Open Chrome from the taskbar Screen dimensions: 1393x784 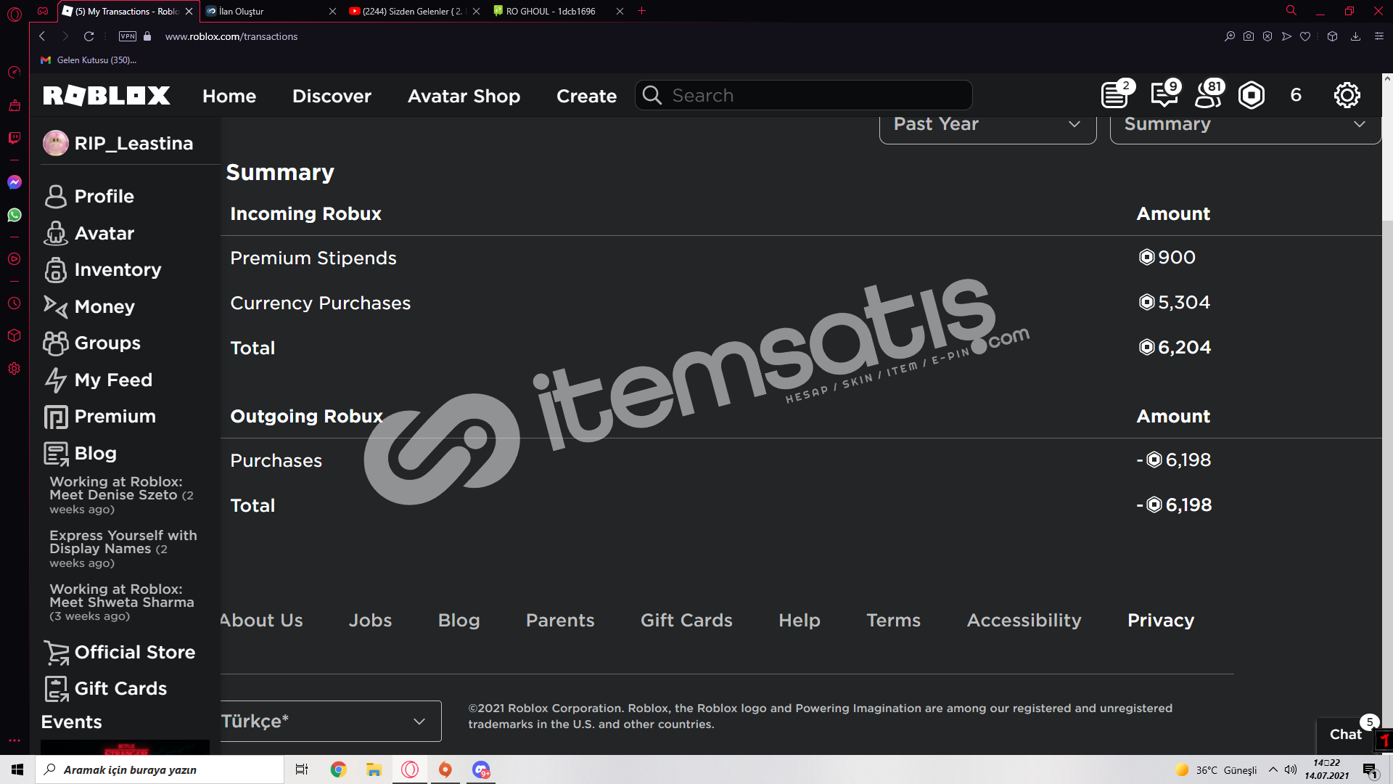tap(338, 769)
